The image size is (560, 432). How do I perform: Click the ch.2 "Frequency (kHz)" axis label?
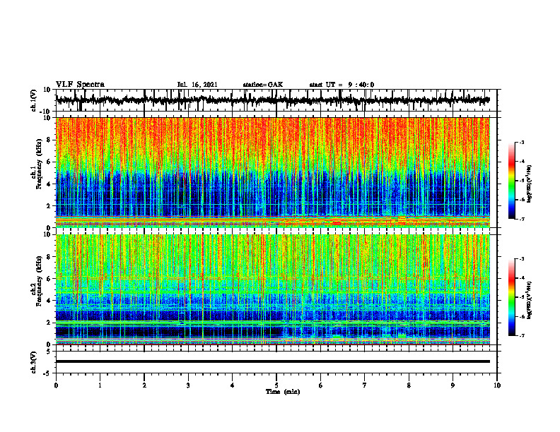[x=39, y=281]
